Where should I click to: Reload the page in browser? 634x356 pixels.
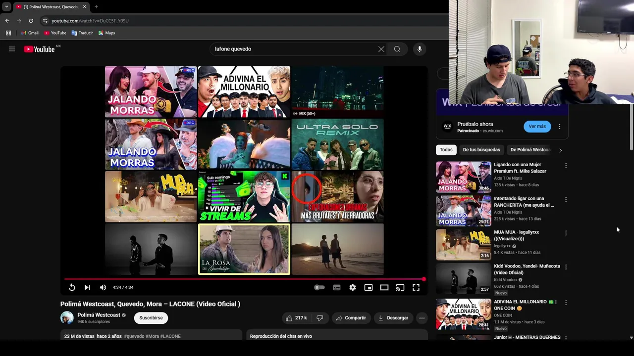point(31,21)
